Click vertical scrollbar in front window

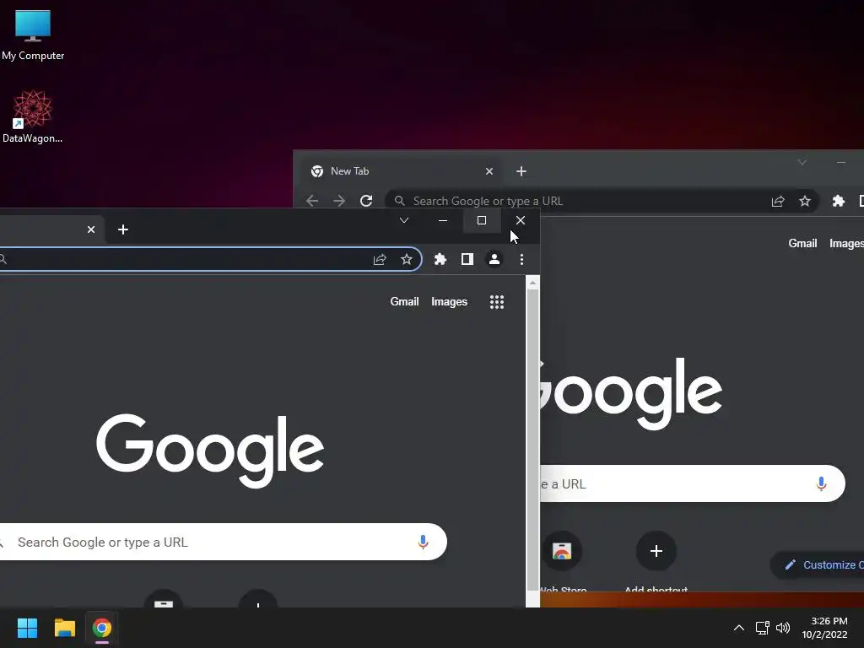533,440
